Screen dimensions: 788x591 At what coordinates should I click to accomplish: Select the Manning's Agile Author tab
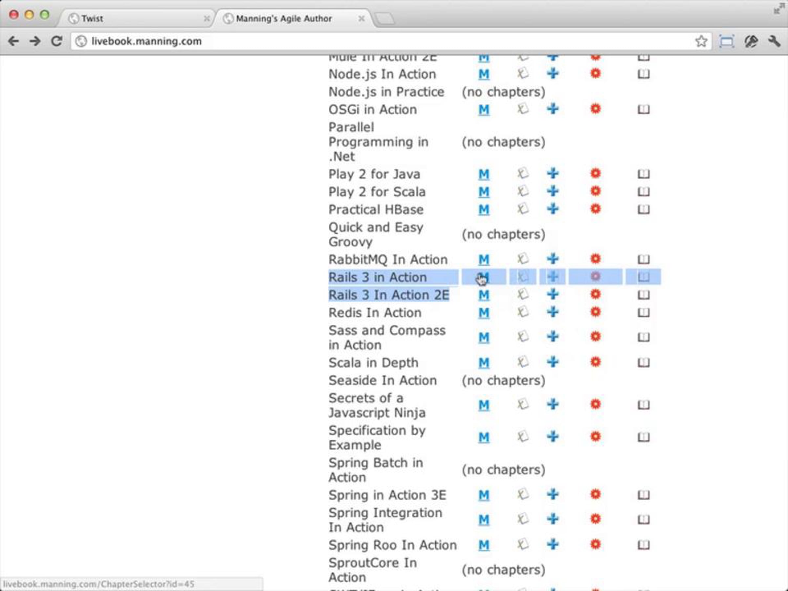tap(292, 18)
